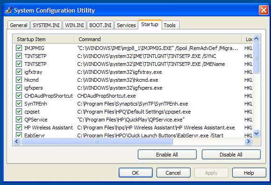This screenshot has width=271, height=185.
Task: Toggle the igfxpers checkbox
Action: (x=19, y=87)
